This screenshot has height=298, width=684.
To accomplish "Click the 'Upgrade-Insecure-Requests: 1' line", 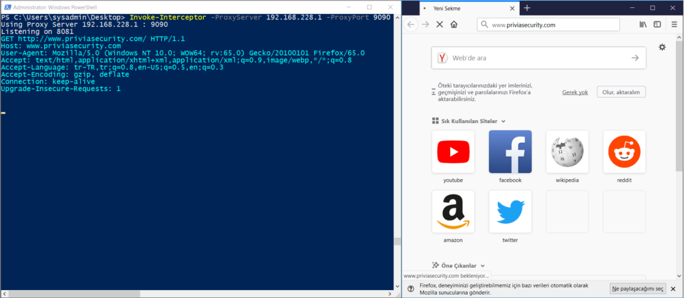I will tap(61, 89).
